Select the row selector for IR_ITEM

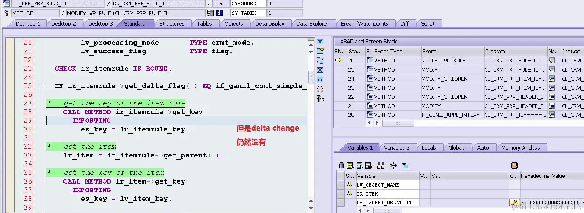point(341,194)
